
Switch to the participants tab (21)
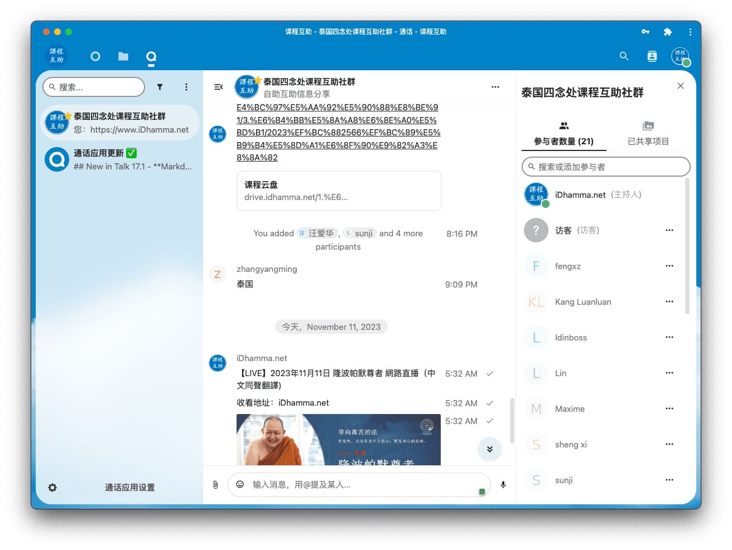pos(564,134)
